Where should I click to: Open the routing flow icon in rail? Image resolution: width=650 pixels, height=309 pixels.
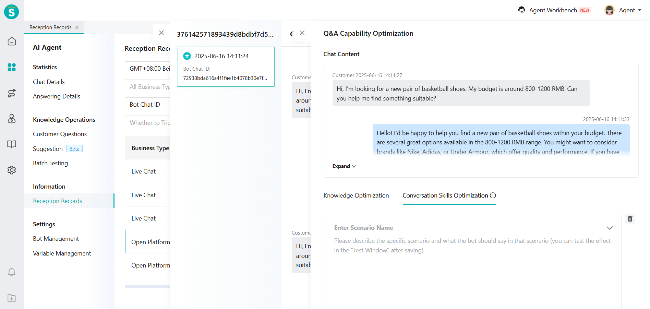point(12,93)
